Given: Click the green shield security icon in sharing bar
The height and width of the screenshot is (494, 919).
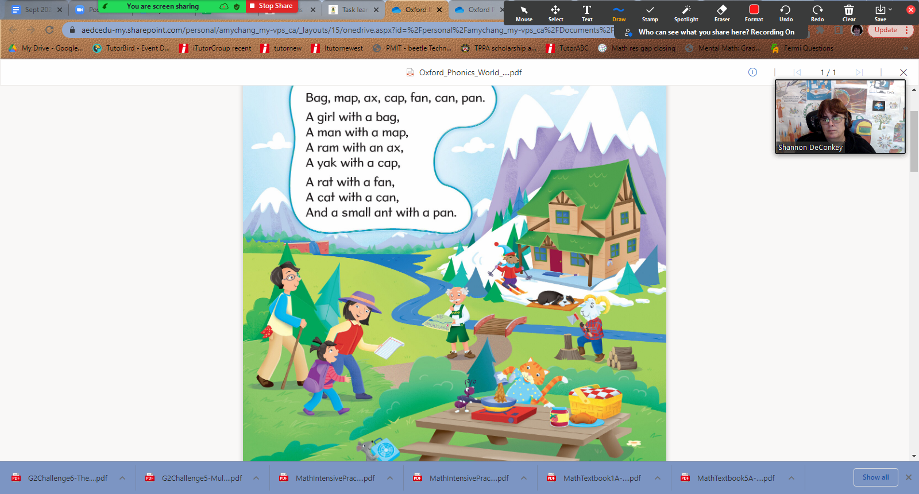Looking at the screenshot, I should pyautogui.click(x=237, y=6).
